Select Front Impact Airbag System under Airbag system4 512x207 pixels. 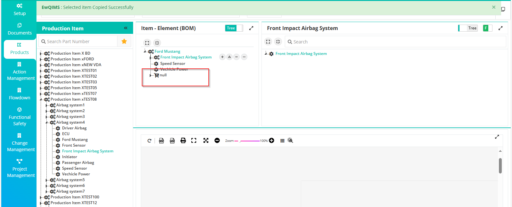[x=88, y=151]
